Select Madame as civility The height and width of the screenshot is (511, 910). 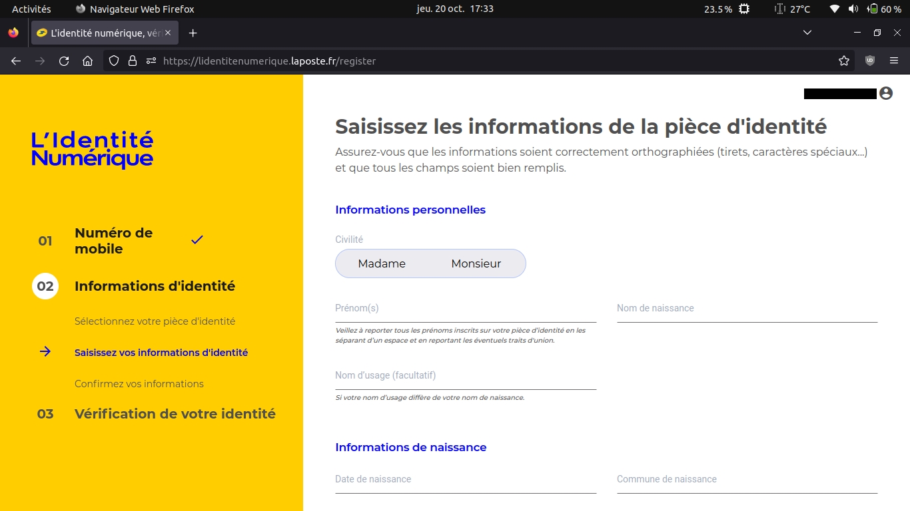(382, 263)
